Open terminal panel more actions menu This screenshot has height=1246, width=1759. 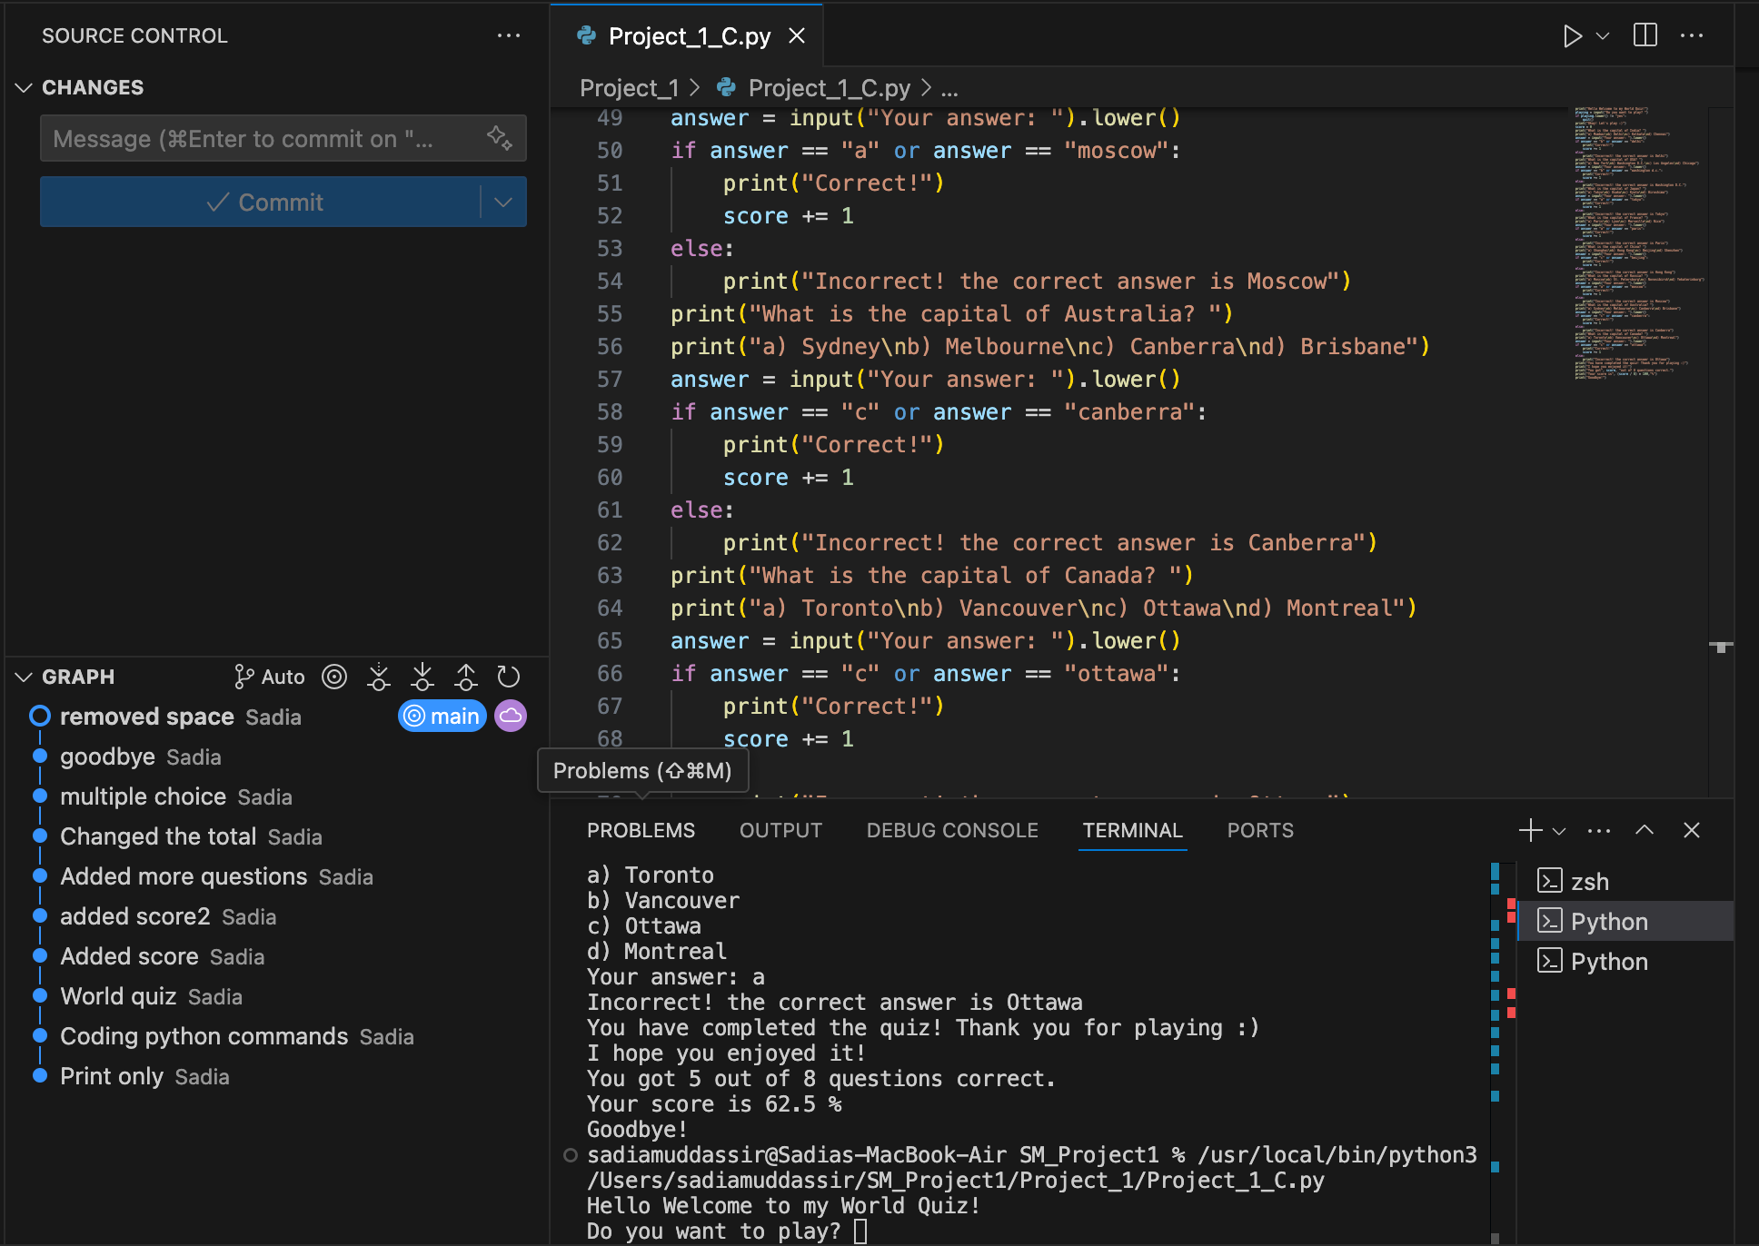[x=1599, y=830]
